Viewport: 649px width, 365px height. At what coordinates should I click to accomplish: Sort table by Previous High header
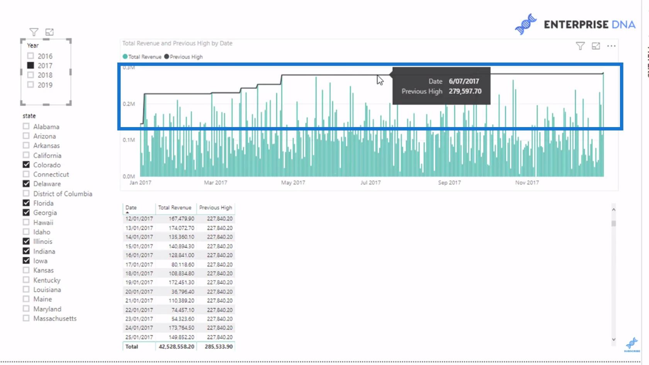[x=216, y=207]
